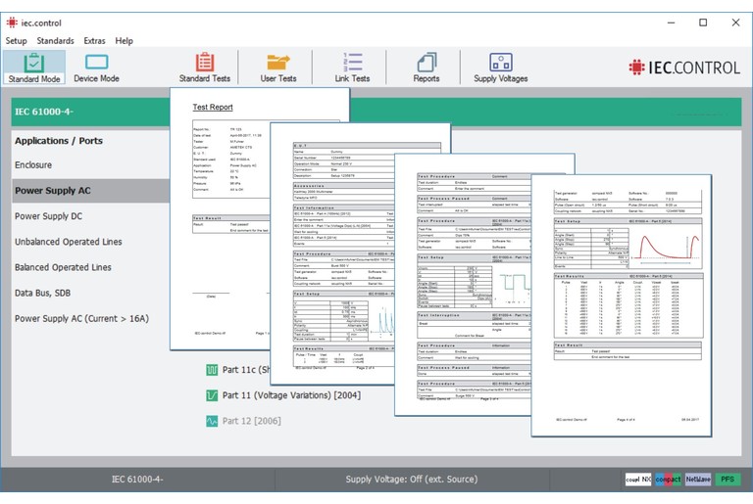Open the Extras menu
Screen dimensions: 753x504
(94, 41)
